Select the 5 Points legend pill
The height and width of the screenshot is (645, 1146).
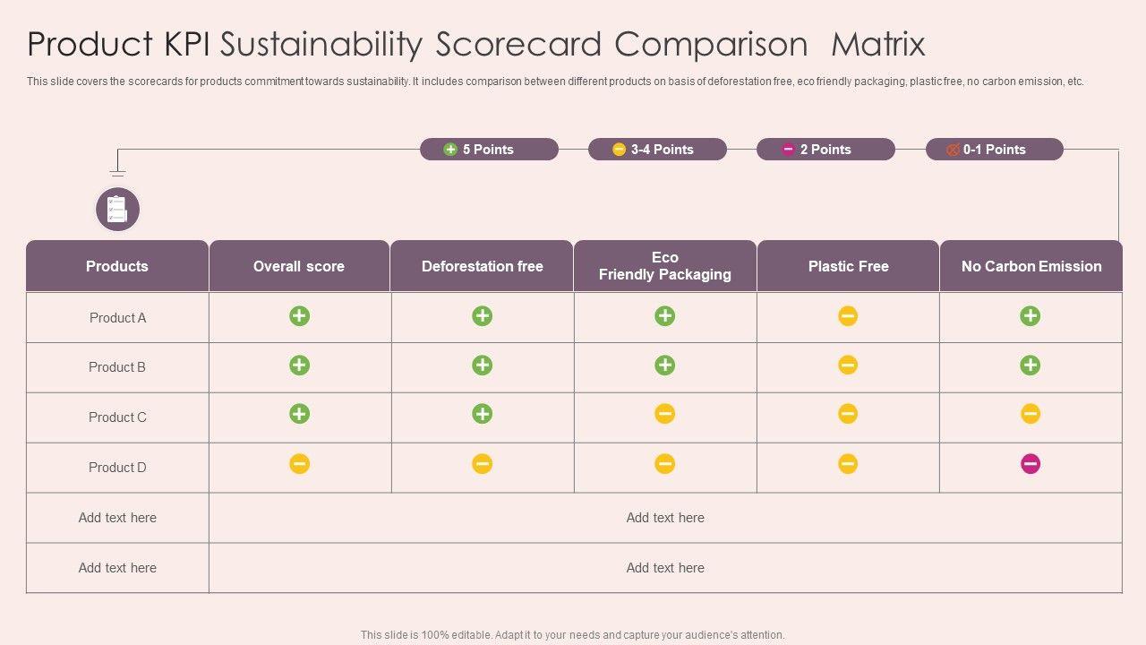pyautogui.click(x=489, y=150)
